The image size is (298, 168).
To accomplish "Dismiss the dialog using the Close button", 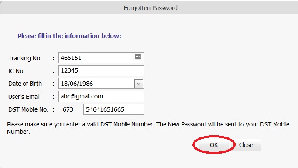I will pos(246,145).
